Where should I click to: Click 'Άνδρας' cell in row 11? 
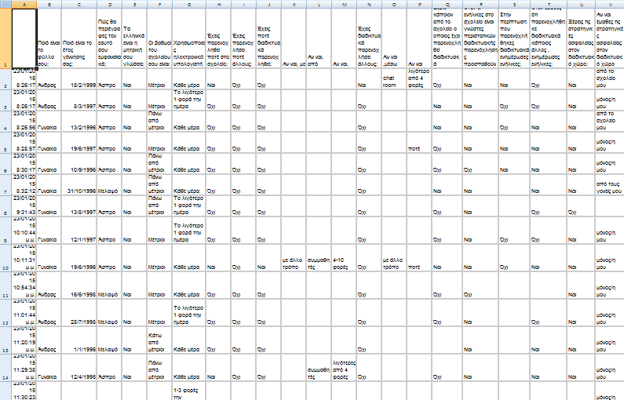tap(49, 285)
